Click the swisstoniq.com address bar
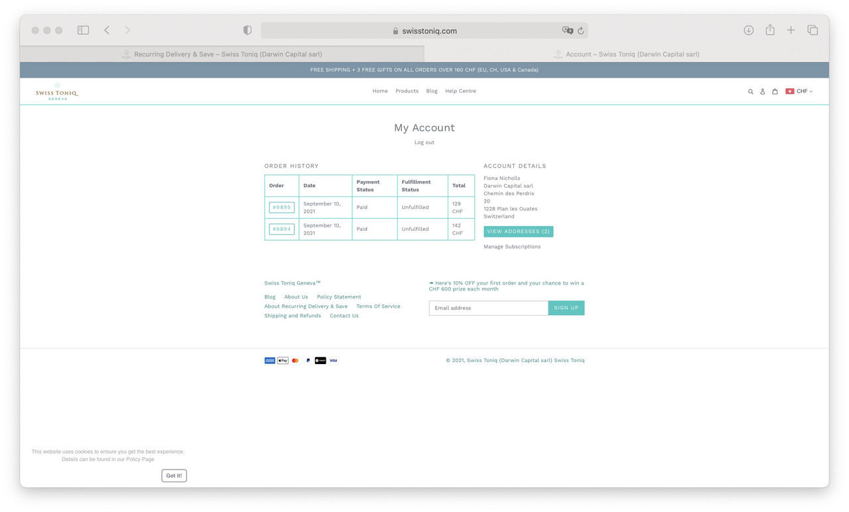 pos(424,31)
